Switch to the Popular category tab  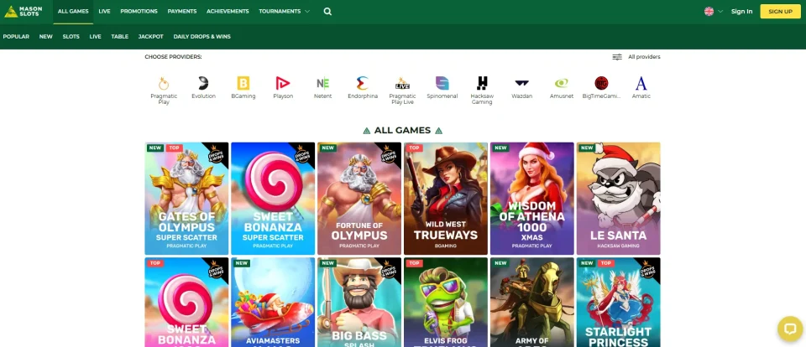(x=16, y=36)
